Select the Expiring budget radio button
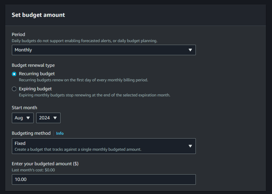This screenshot has width=272, height=194. pyautogui.click(x=14, y=89)
